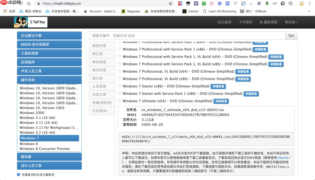Image resolution: width=315 pixels, height=180 pixels.
Task: Open the 简介 · GitBook bookmark icon
Action: click(242, 11)
